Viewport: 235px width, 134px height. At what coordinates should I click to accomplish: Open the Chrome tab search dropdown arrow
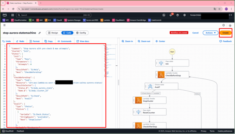tap(3, 3)
